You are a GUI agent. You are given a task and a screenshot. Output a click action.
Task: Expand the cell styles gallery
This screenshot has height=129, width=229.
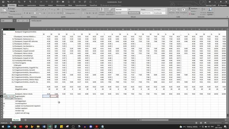[x=166, y=14]
